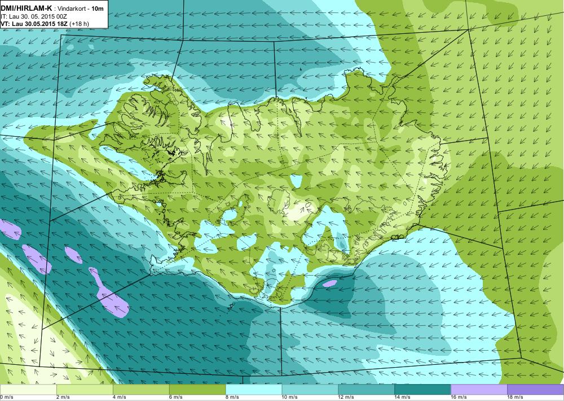The width and height of the screenshot is (564, 401).
Task: Click the '8 m/s' legend label
Action: 232,398
